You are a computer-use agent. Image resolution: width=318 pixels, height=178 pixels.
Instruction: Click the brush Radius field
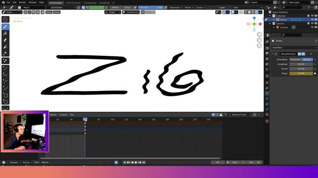pos(121,7)
